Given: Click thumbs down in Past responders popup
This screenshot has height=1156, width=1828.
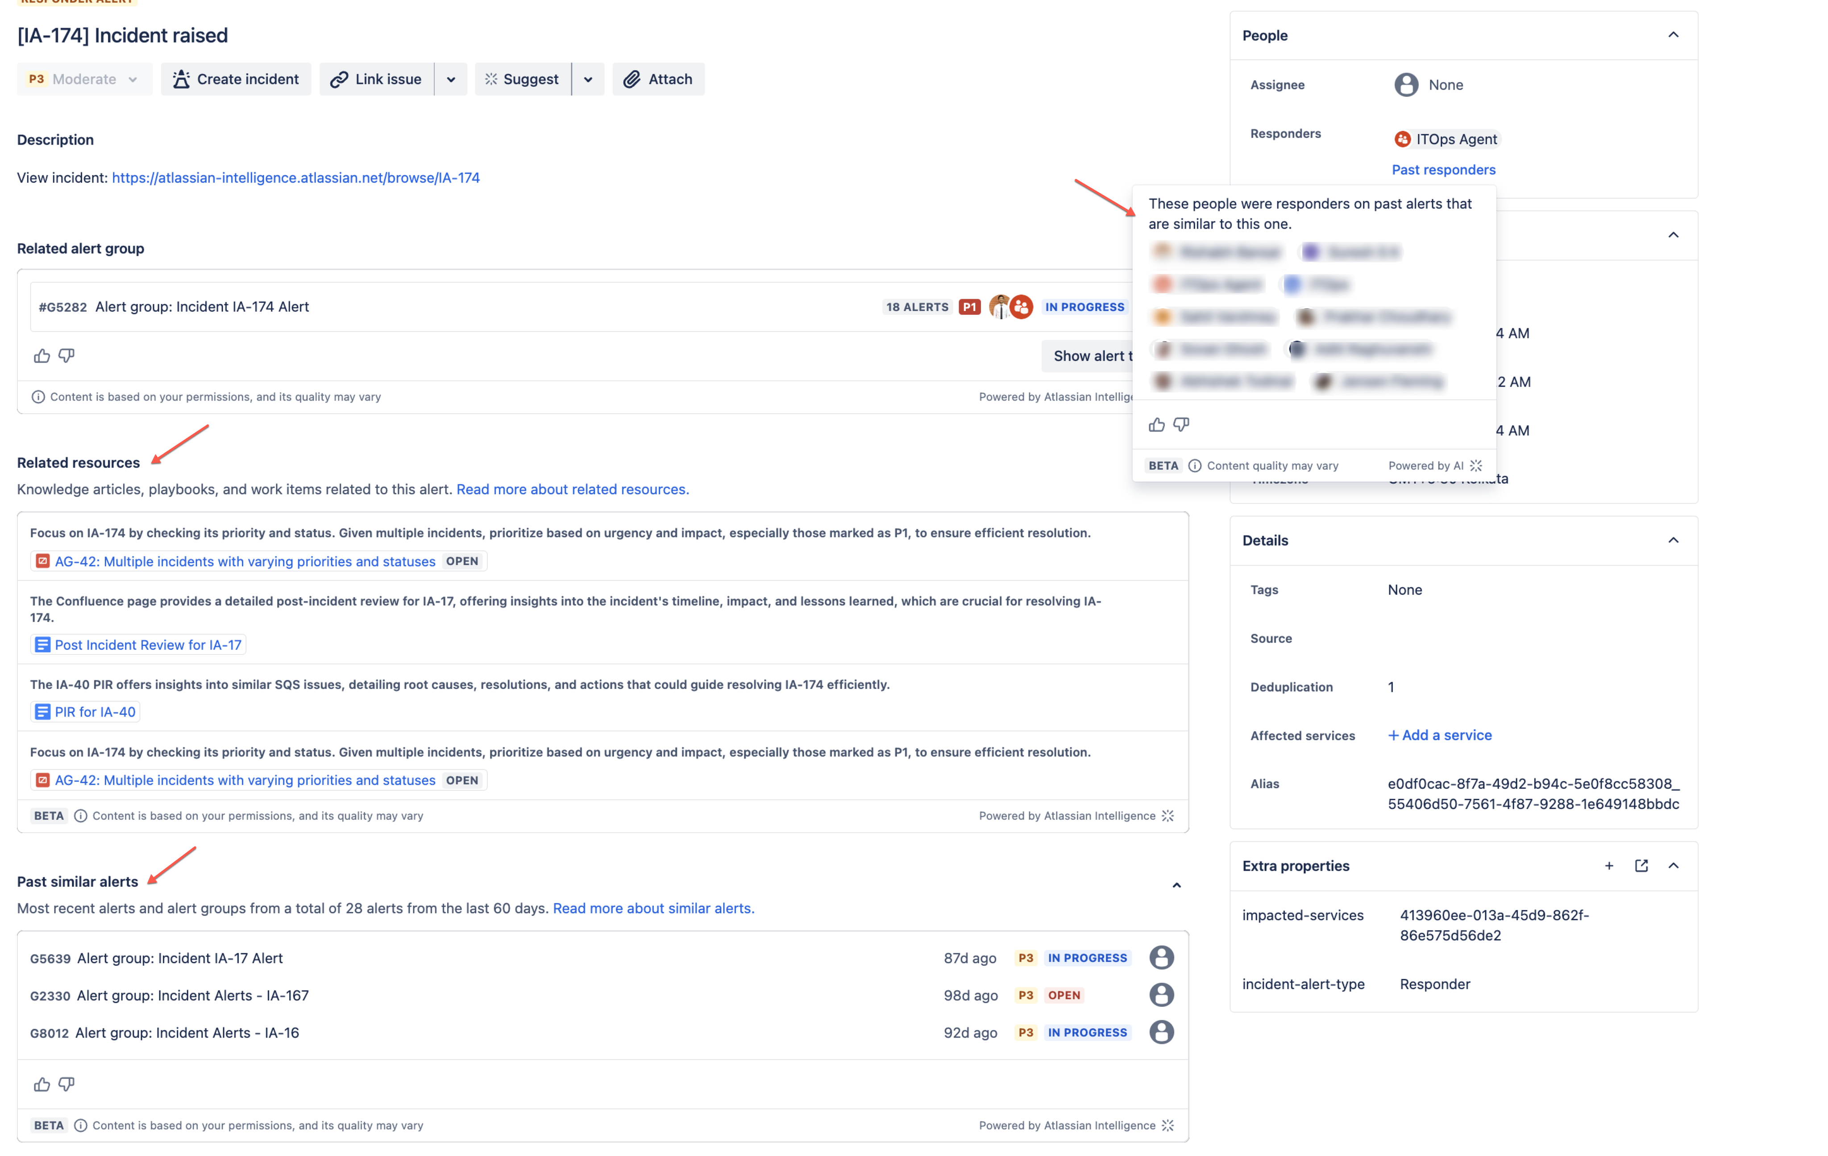Looking at the screenshot, I should tap(1181, 425).
